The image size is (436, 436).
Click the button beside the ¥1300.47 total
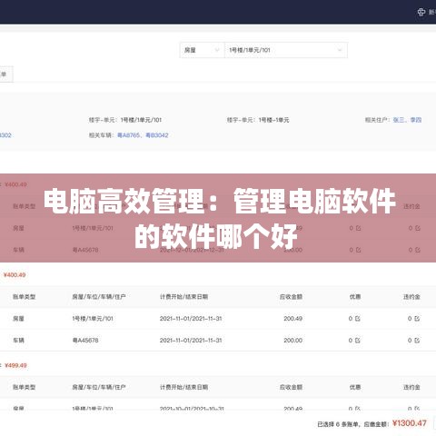tap(434, 423)
